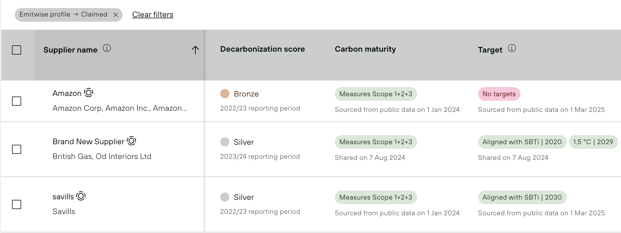
Task: Click the 2023/24 reporting period text
Action: (260, 156)
